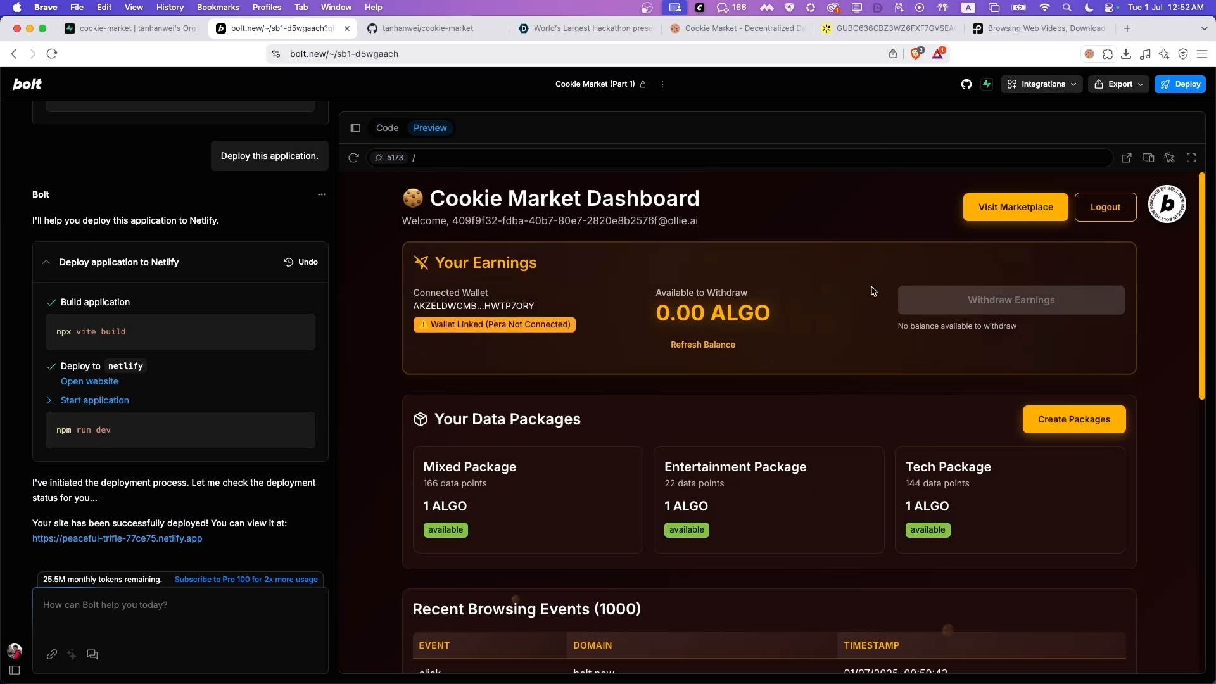Reload the preview with refresh icon
Image resolution: width=1216 pixels, height=684 pixels.
coord(353,158)
